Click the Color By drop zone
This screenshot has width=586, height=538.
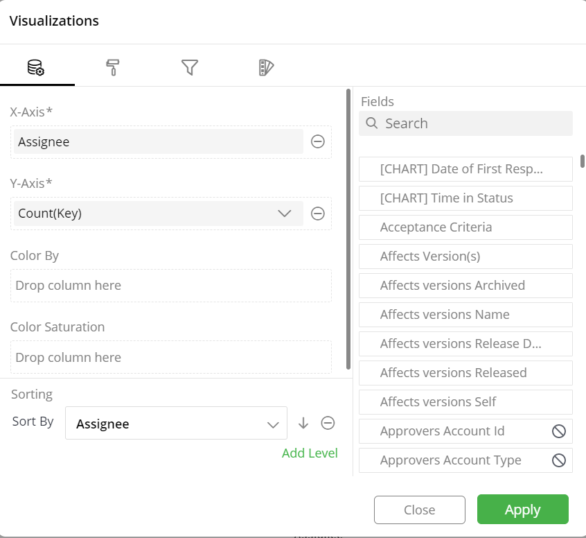[x=171, y=286]
